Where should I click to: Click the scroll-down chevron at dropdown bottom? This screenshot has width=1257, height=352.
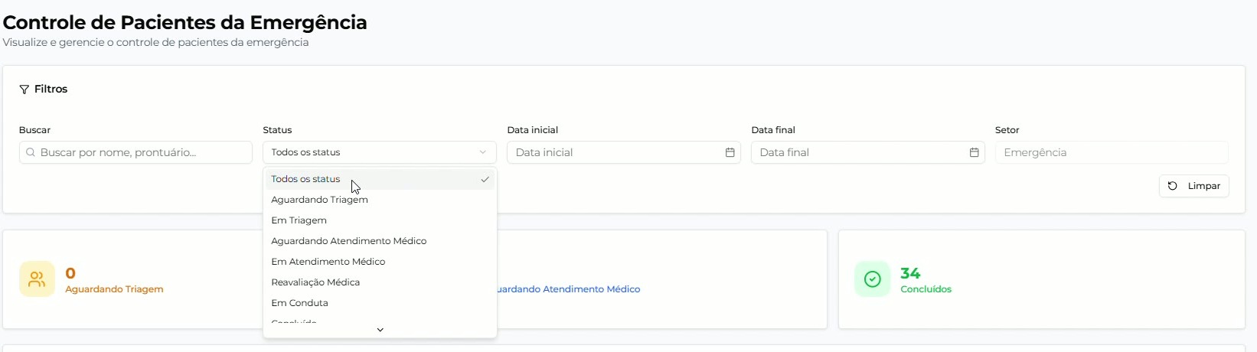coord(380,330)
